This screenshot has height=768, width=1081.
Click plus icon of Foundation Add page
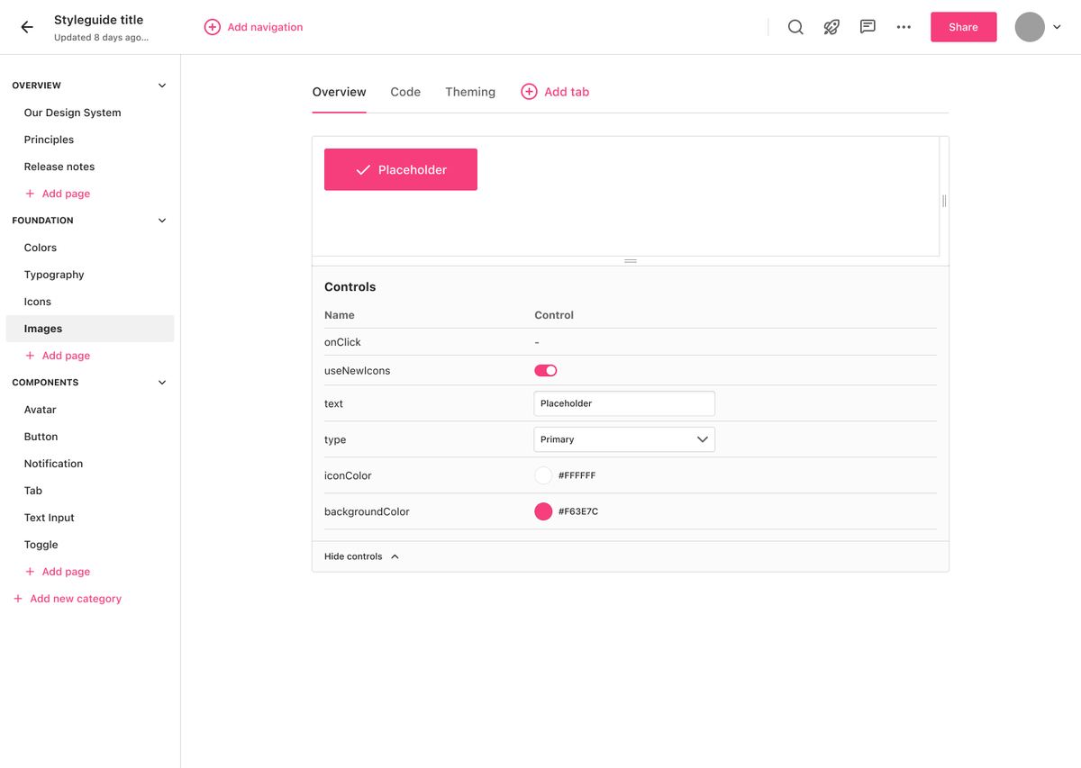[x=30, y=356]
